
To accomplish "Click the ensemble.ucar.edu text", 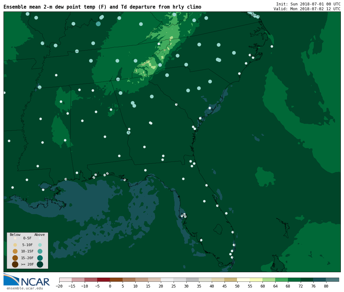I will (25, 288).
